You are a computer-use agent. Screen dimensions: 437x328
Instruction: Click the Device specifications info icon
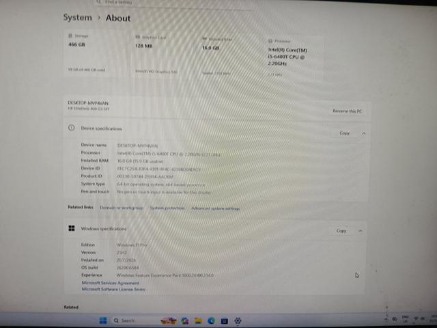[71, 128]
